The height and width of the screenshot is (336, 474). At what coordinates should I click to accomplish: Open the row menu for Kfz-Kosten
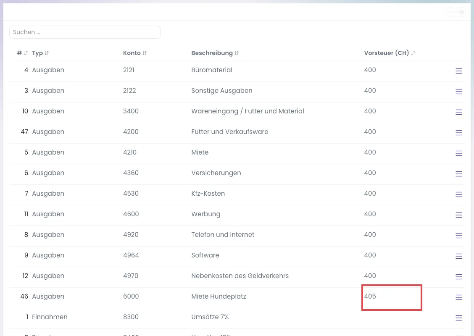pos(458,194)
